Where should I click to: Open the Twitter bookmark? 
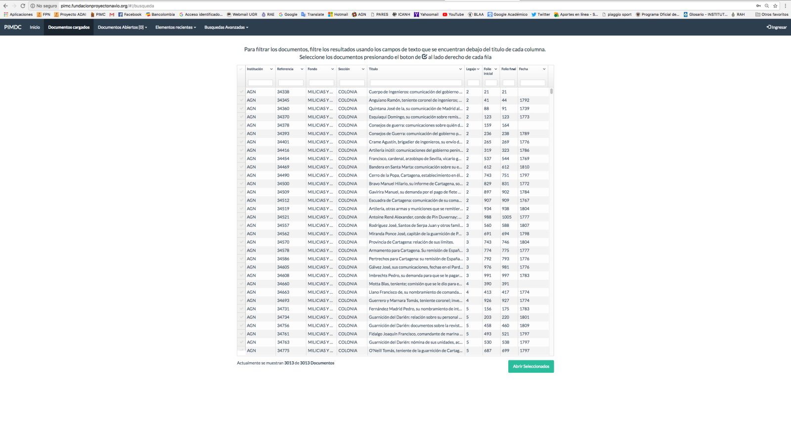click(540, 14)
